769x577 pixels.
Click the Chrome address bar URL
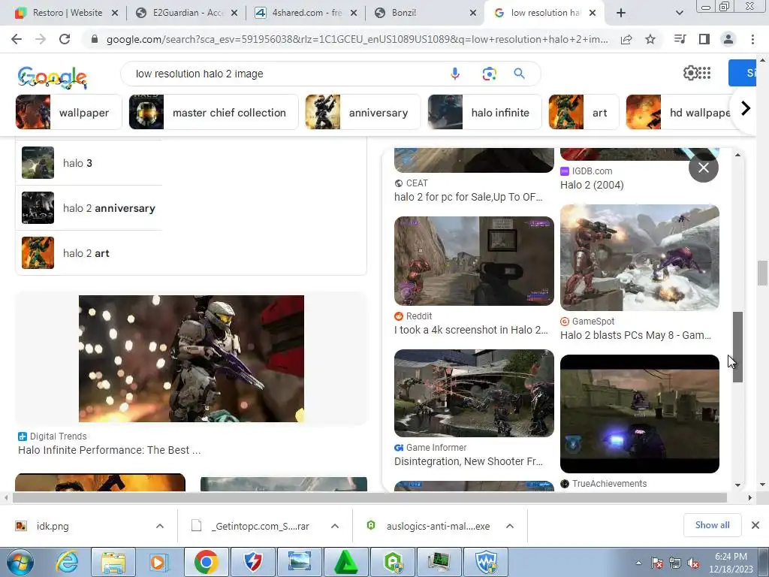click(357, 39)
